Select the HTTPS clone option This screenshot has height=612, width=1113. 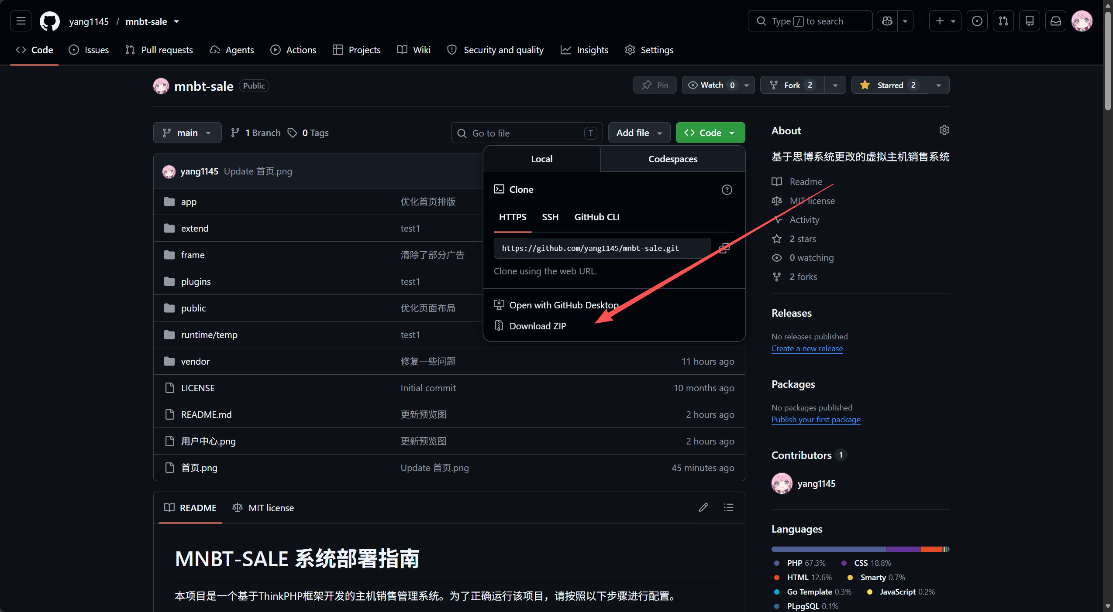click(513, 217)
